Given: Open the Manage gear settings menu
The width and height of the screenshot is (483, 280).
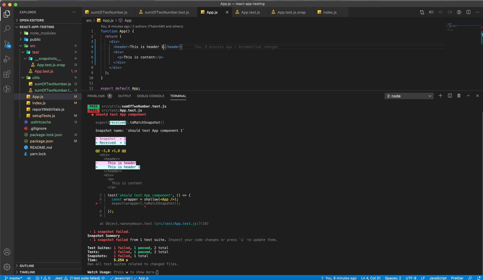Looking at the screenshot, I should 7,267.
